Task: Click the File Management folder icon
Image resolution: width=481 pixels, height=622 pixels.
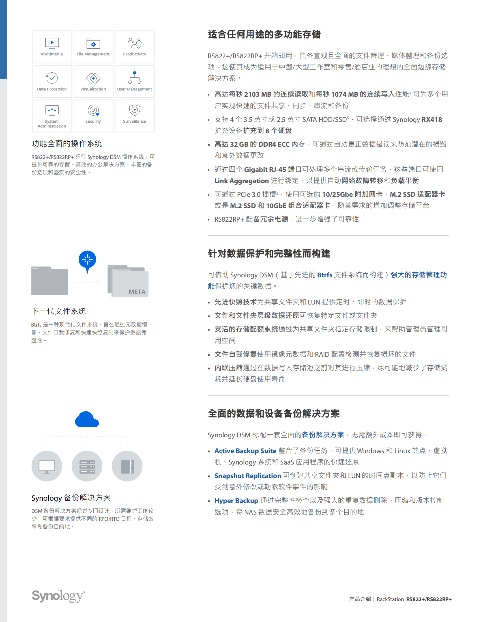Action: point(93,43)
